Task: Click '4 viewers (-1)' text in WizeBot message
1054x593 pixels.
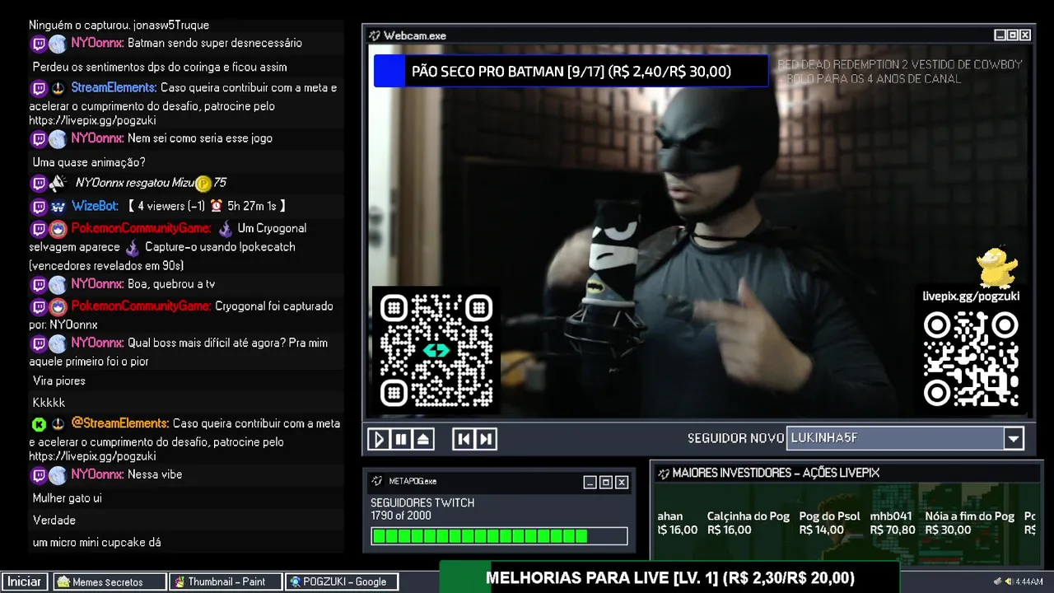Action: click(171, 206)
